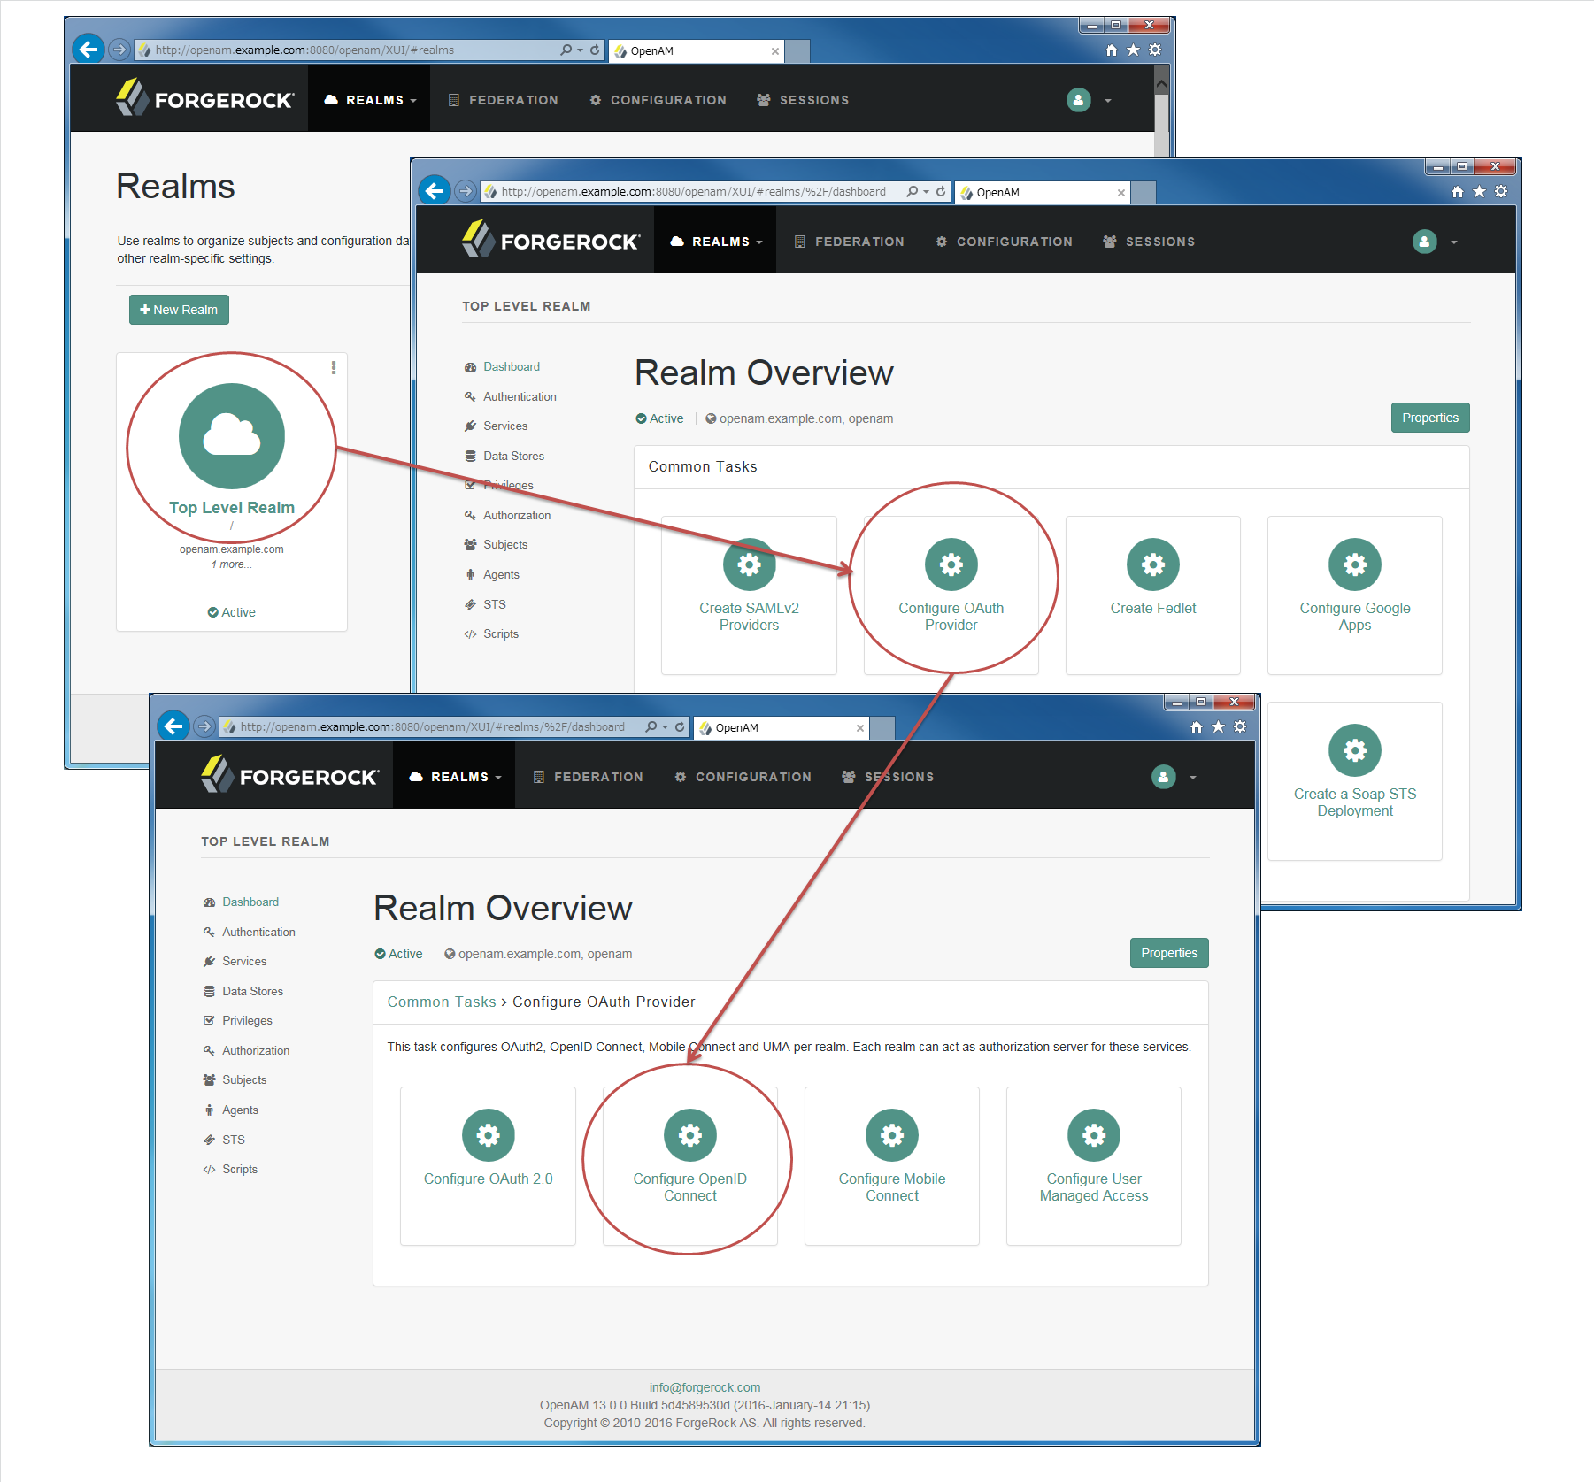The height and width of the screenshot is (1482, 1594).
Task: Click Configure OAuth Provider gear icon in middle window
Action: 951,564
